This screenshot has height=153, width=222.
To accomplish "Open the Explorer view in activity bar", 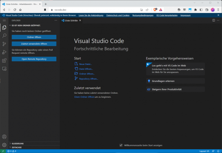I will [x=4, y=27].
